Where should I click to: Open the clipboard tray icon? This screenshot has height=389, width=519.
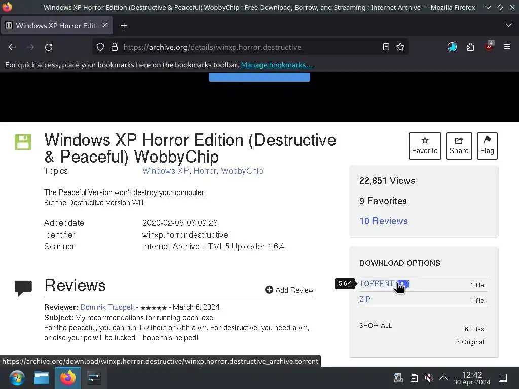point(414,378)
